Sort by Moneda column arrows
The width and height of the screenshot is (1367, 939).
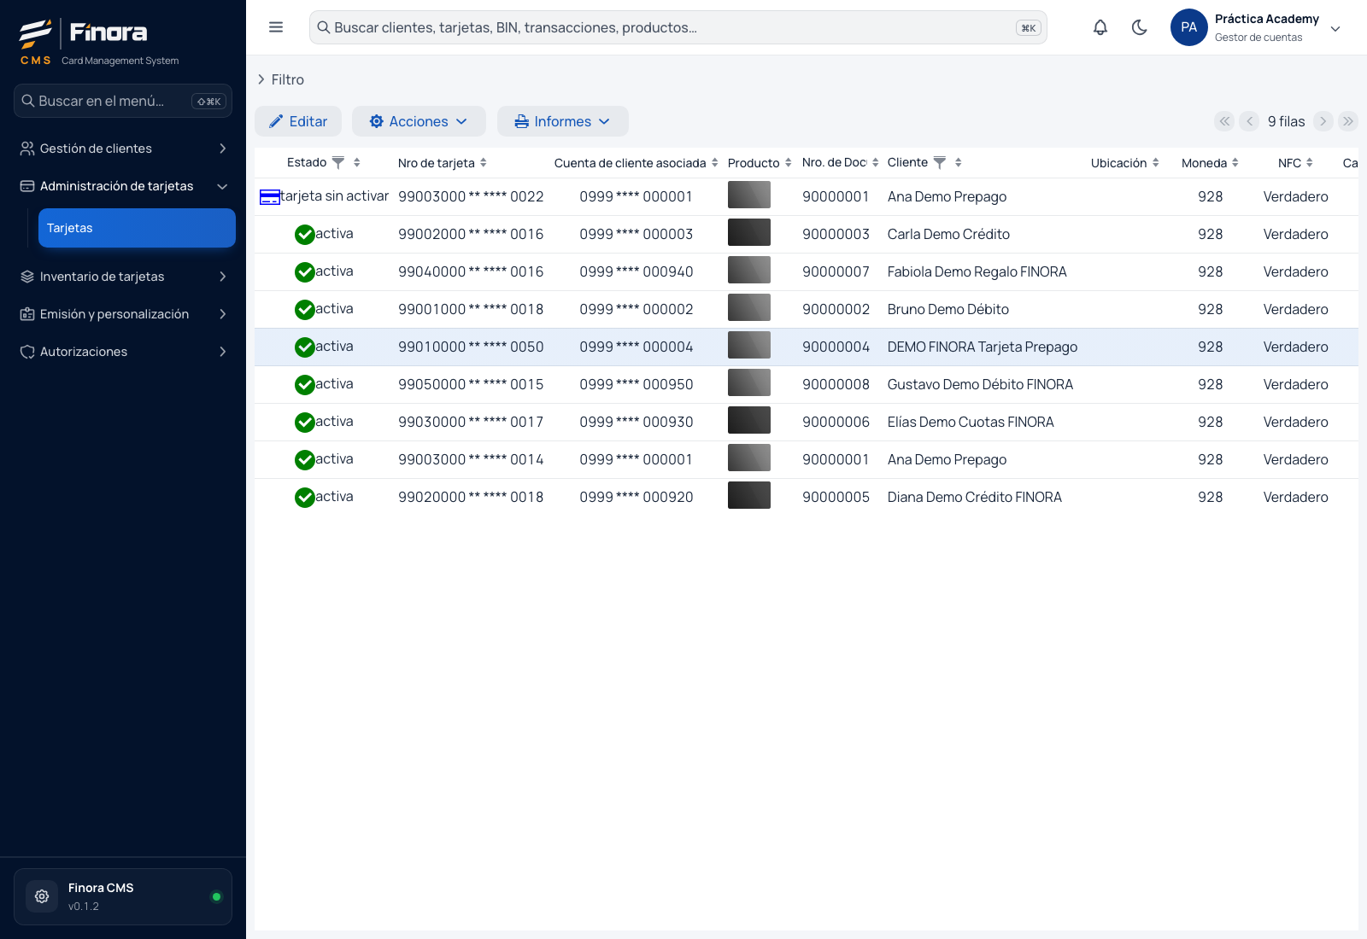(1235, 162)
